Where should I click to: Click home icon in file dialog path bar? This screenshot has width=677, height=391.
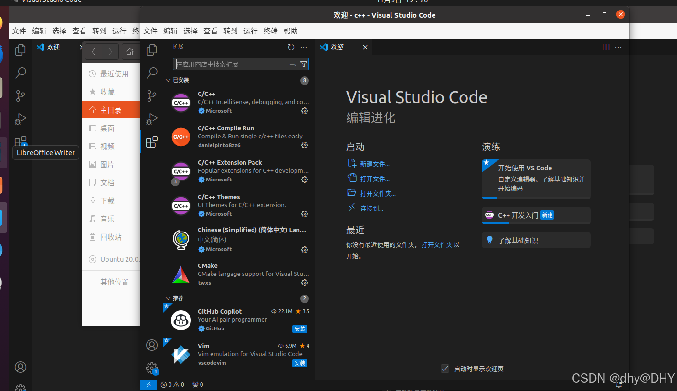[130, 51]
